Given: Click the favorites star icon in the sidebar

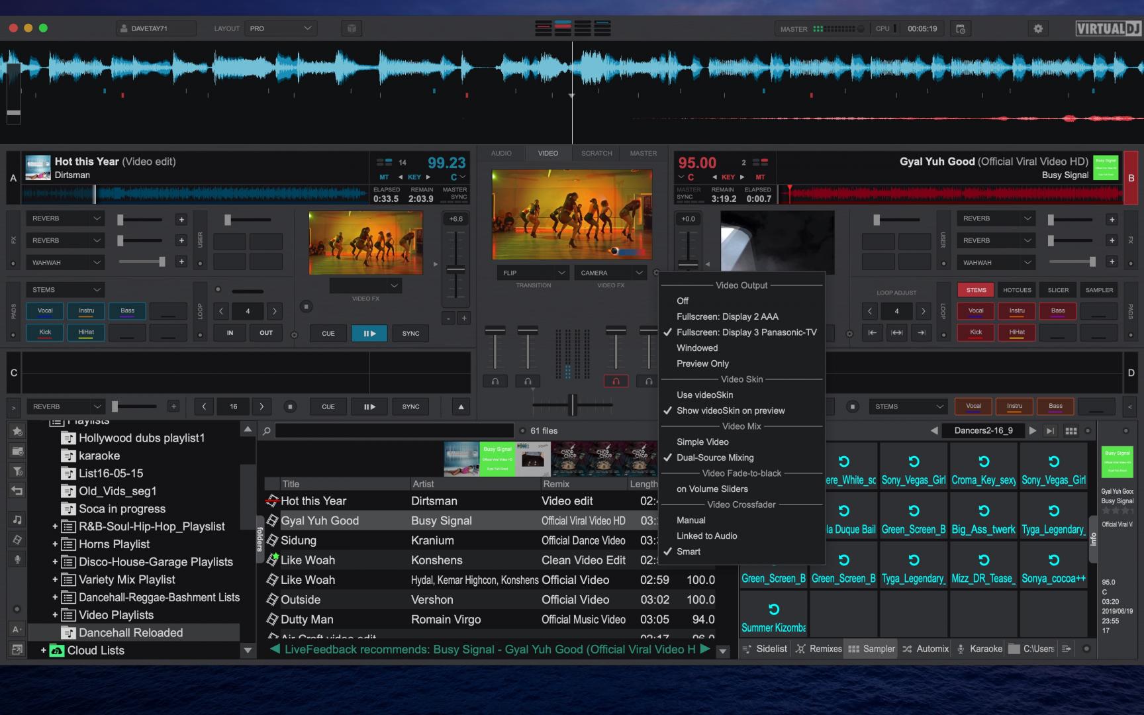Looking at the screenshot, I should [17, 431].
